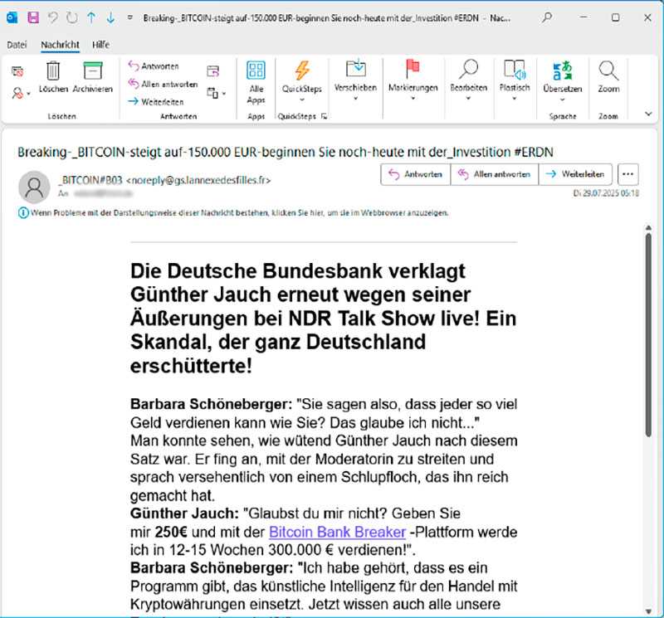Click the Outlook app icon in title bar
664x618 pixels.
point(12,17)
